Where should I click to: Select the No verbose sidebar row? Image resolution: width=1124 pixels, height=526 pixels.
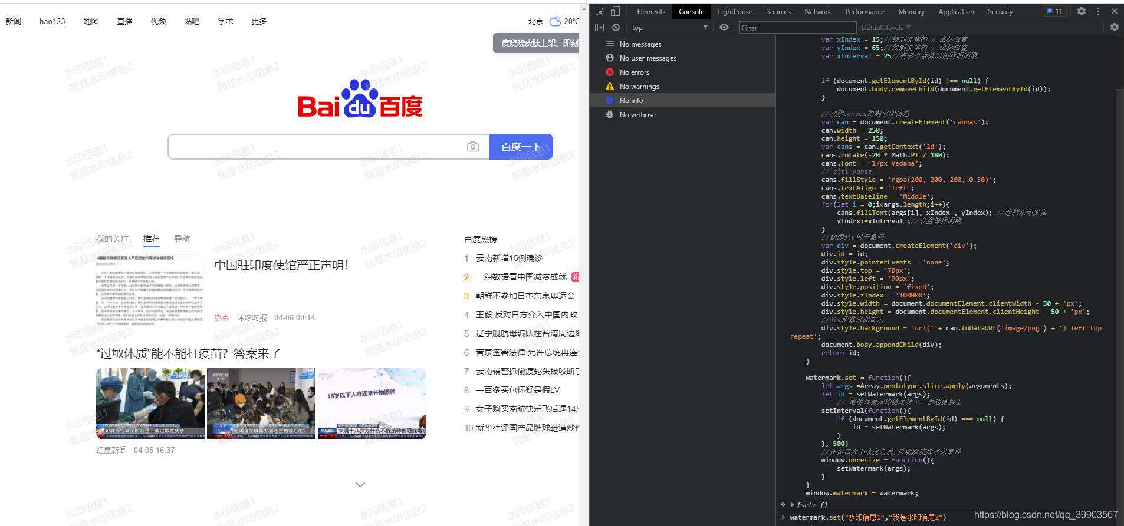(682, 114)
